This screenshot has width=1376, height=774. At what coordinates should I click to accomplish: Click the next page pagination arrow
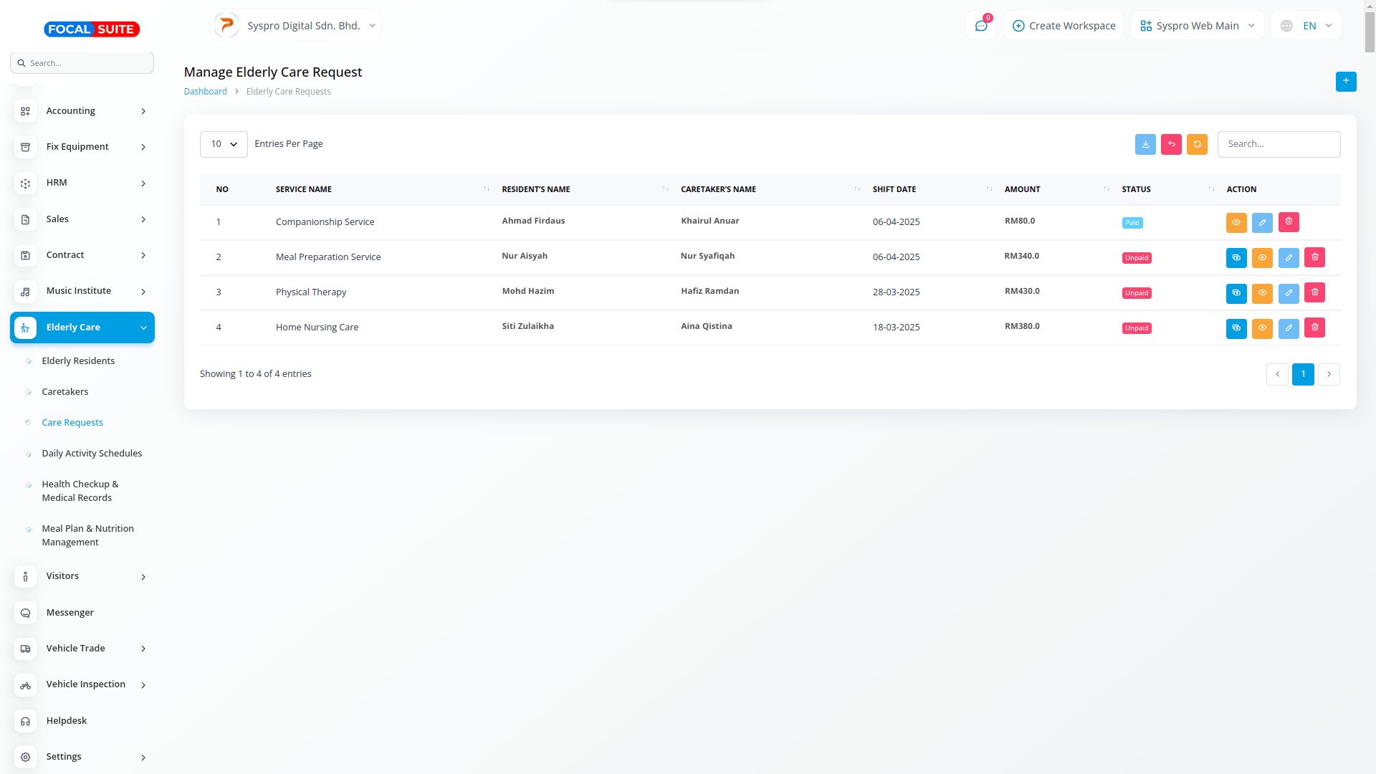pyautogui.click(x=1328, y=374)
